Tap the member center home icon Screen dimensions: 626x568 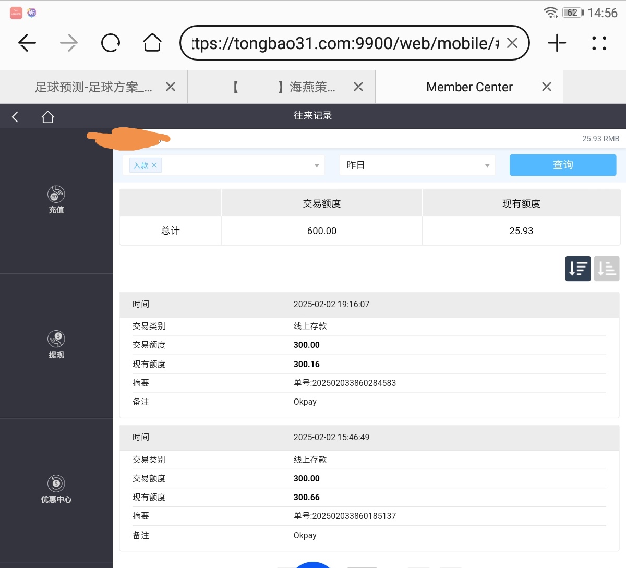pos(48,117)
